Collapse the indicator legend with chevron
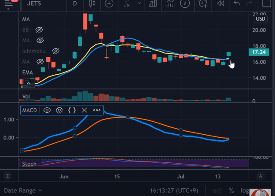Screen dimensions: 275x196 pyautogui.click(x=29, y=83)
